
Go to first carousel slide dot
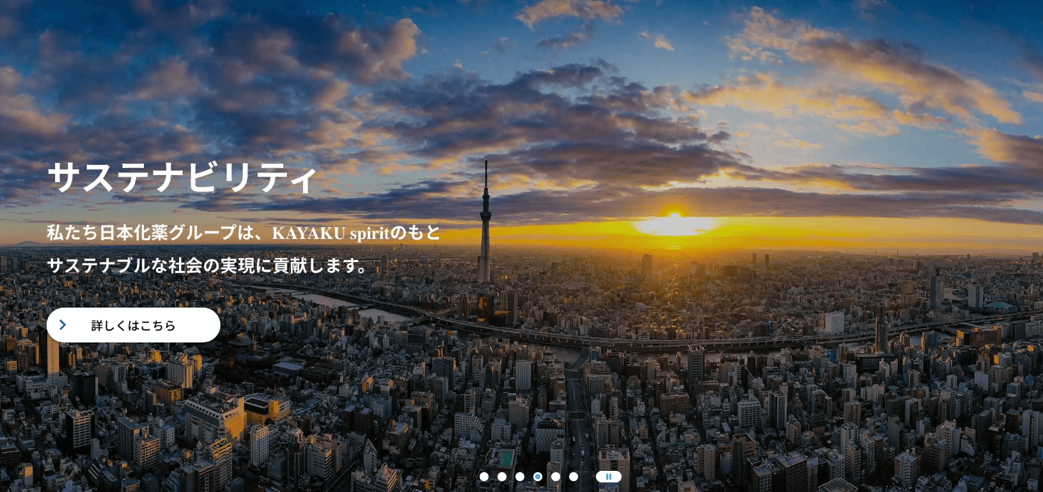[x=484, y=477]
